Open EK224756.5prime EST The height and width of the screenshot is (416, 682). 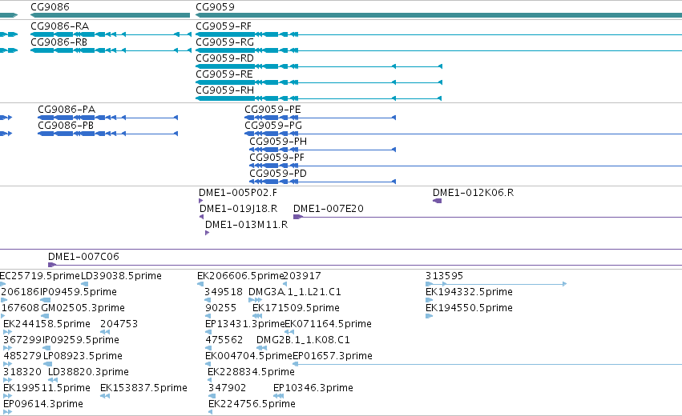click(252, 404)
